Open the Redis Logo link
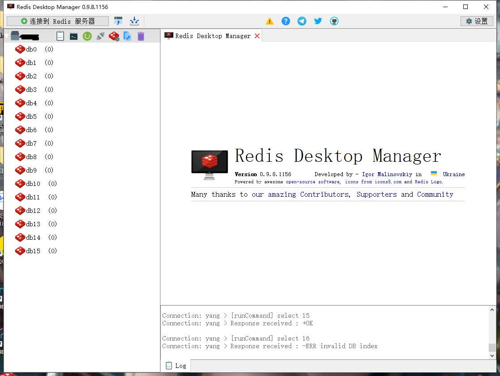Screen dimensions: 500x376 pos(429,182)
